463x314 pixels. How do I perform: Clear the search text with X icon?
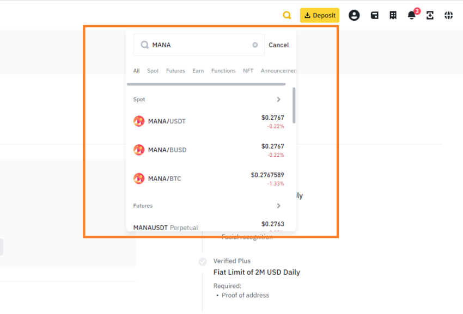(255, 45)
